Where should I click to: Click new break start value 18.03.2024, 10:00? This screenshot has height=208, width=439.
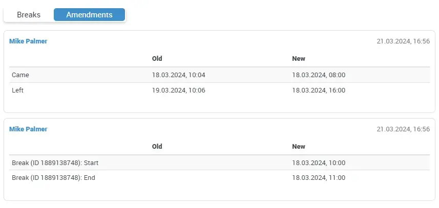319,163
